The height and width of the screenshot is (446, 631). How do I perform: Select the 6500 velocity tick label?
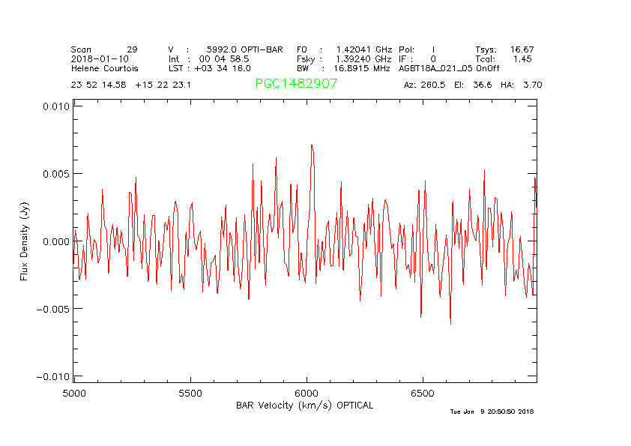pyautogui.click(x=423, y=393)
